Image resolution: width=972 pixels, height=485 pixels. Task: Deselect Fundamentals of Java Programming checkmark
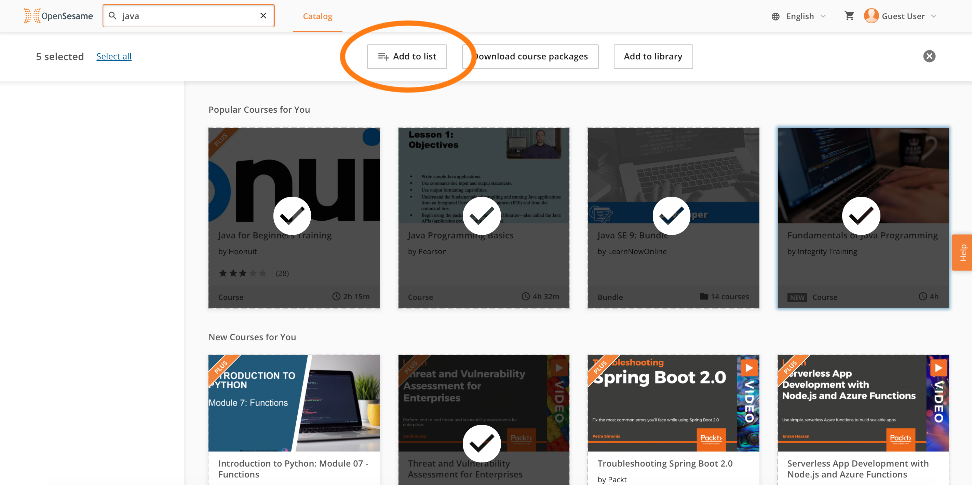pyautogui.click(x=861, y=216)
